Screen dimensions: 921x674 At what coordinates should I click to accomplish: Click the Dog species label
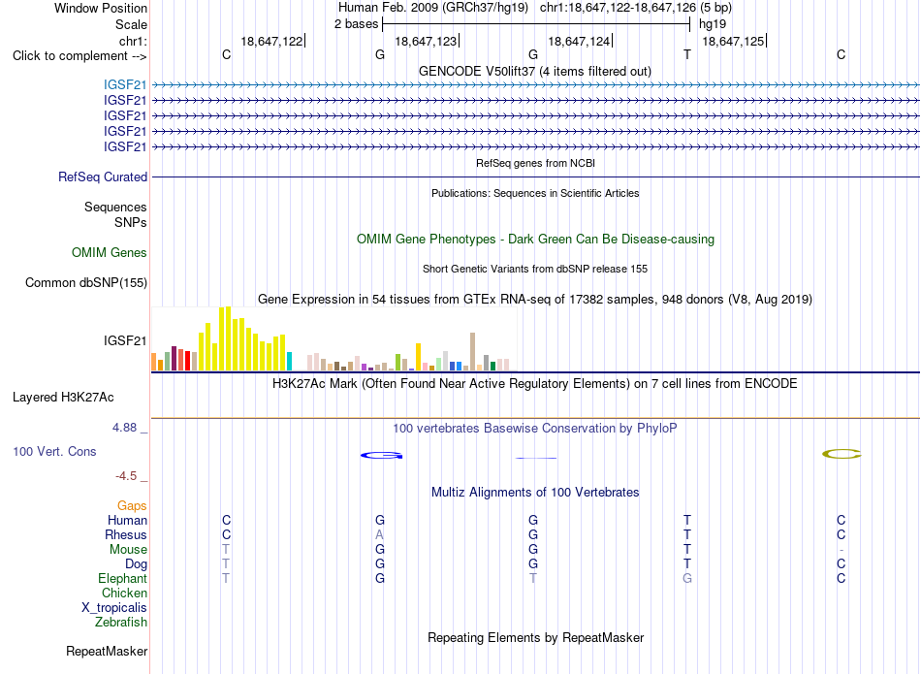coord(136,564)
